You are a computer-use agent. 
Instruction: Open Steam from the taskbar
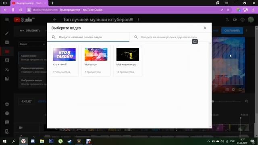(x=70, y=141)
